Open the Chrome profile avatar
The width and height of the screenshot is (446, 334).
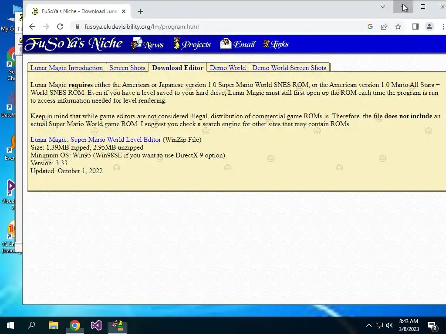429,27
